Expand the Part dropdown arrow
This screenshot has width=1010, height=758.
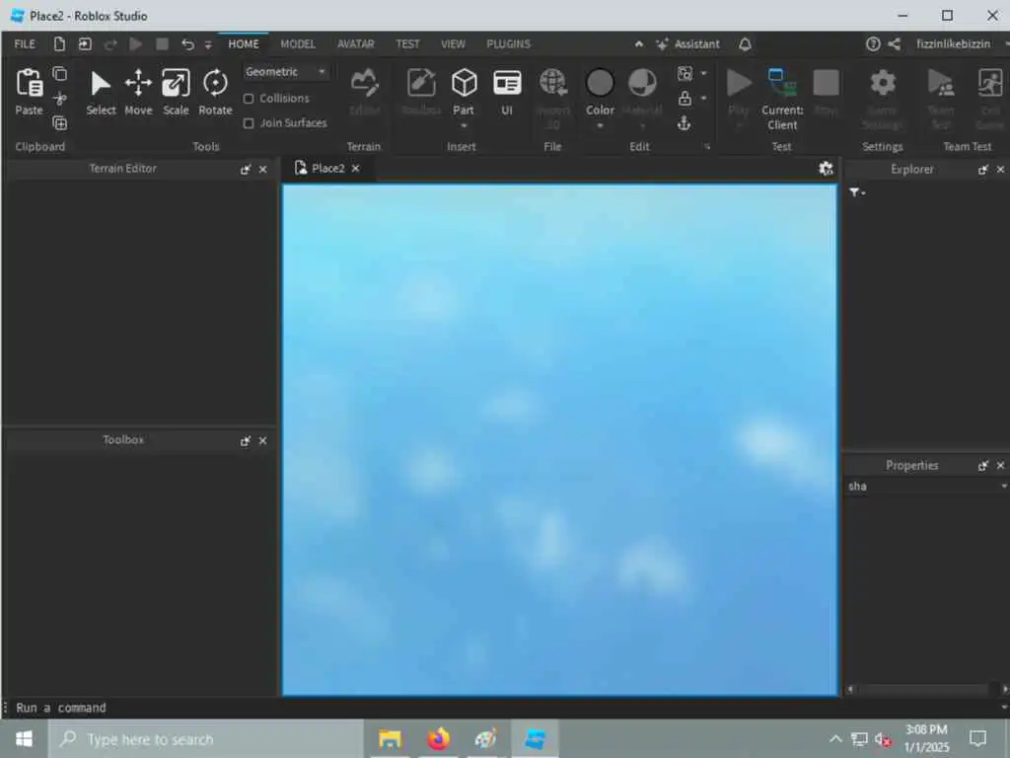click(x=464, y=125)
